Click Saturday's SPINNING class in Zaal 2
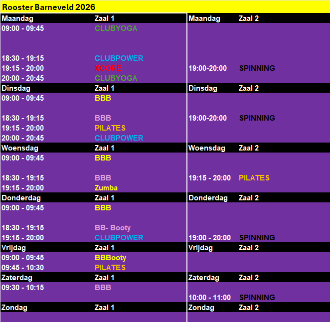Screen dimensions: 330x322 tap(257, 298)
